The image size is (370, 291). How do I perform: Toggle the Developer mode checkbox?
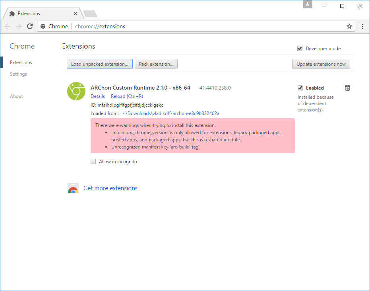[x=300, y=49]
